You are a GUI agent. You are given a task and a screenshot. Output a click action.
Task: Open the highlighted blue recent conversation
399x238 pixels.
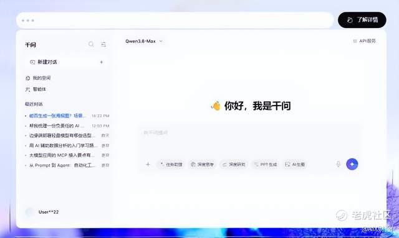[x=67, y=116]
